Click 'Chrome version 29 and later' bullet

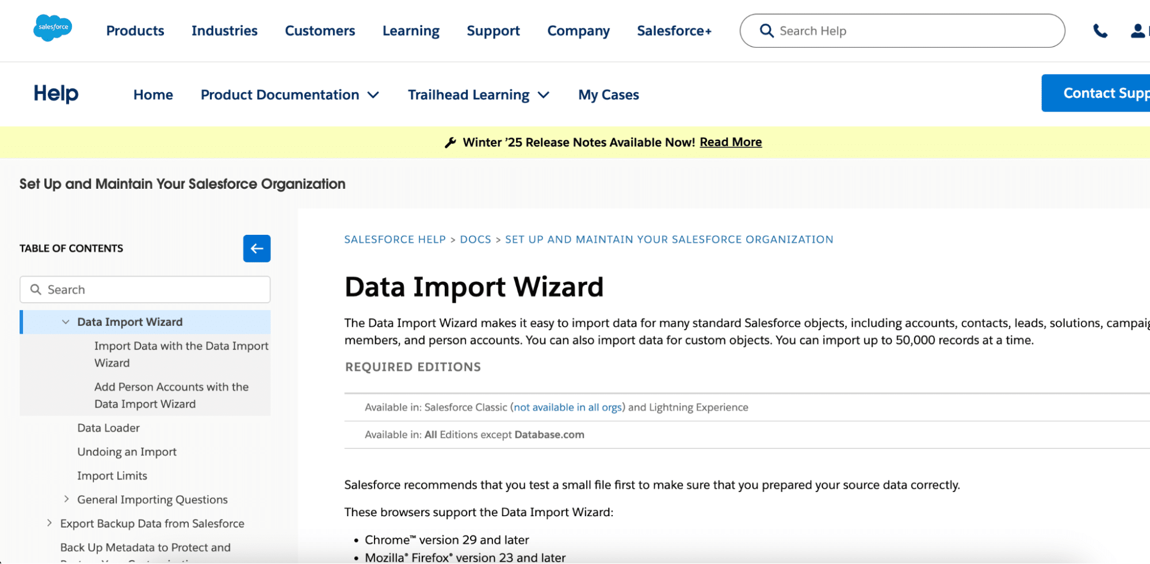click(x=447, y=540)
